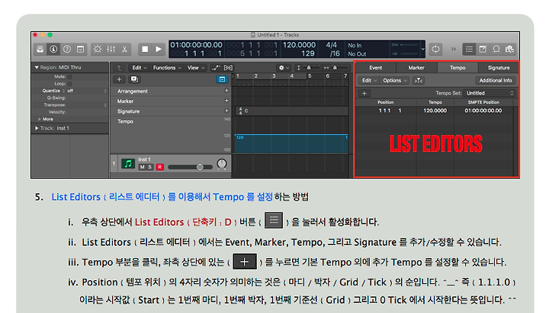Open the tracks area gear settings dropdown

pyautogui.click(x=283, y=68)
